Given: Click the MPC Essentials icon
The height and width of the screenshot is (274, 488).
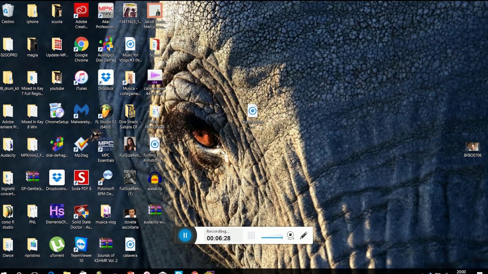Looking at the screenshot, I should (106, 145).
